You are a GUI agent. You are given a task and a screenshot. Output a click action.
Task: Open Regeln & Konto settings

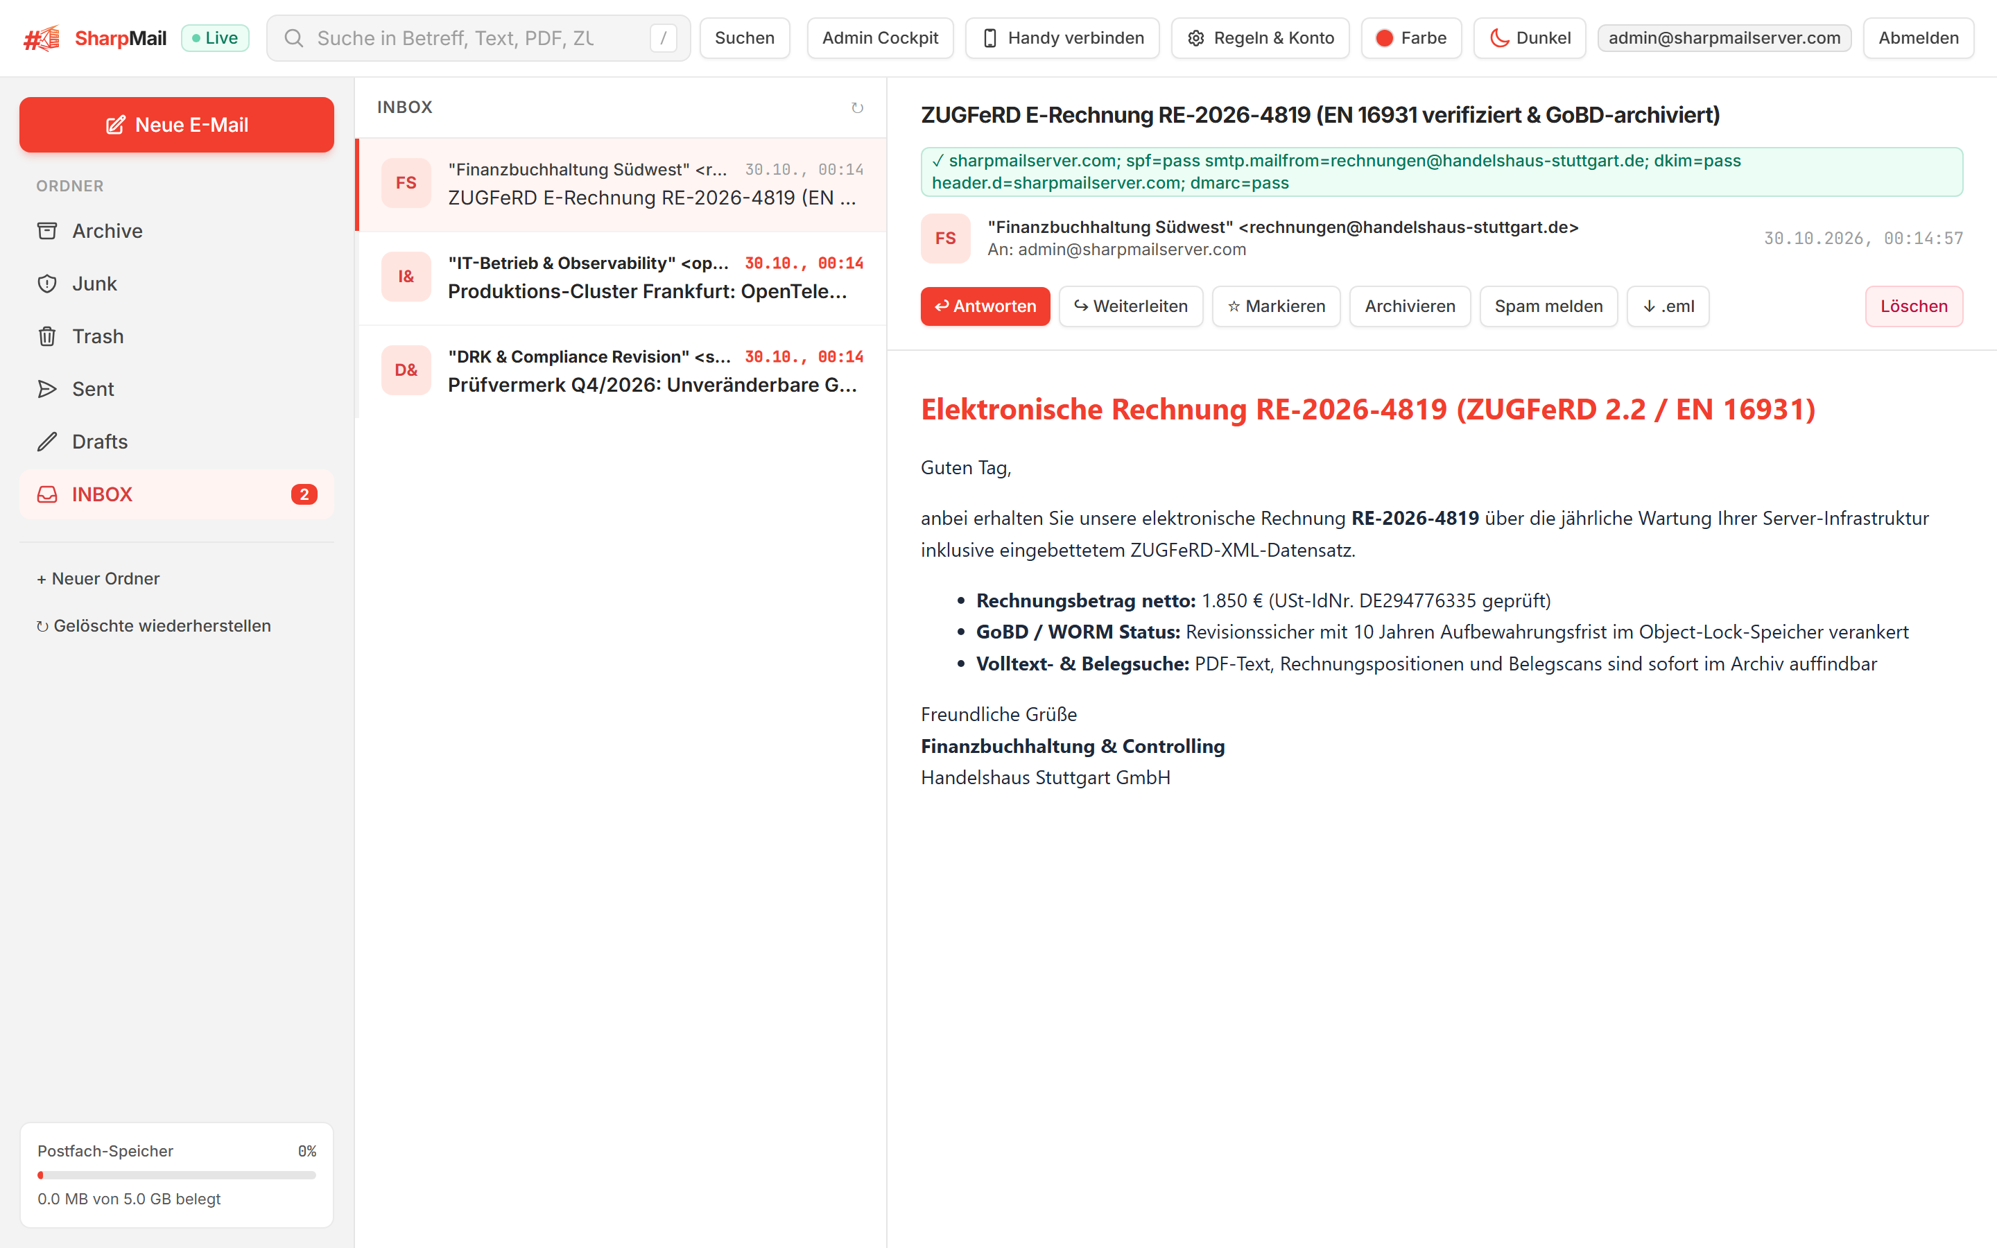pos(1260,38)
